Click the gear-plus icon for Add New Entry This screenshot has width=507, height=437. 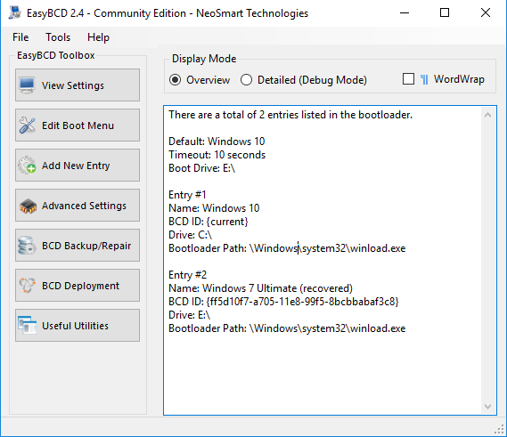point(27,165)
